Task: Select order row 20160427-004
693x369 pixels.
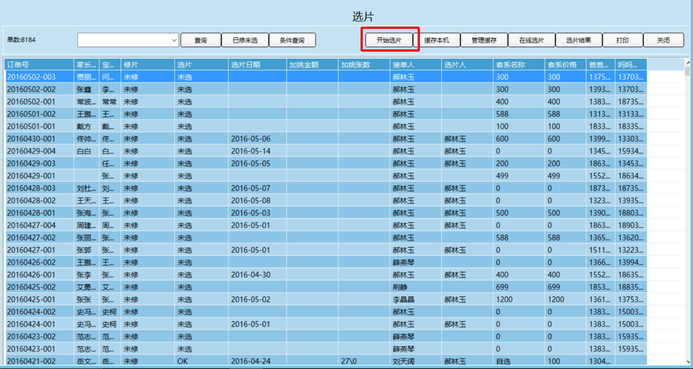Action: click(326, 225)
